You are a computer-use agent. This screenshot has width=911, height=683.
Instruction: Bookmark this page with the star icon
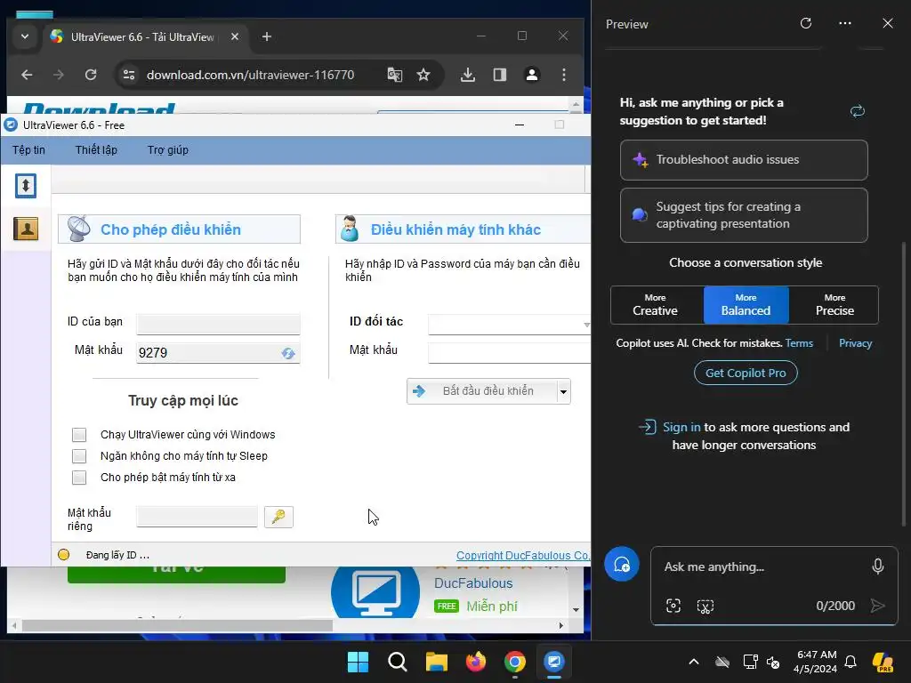[x=423, y=75]
